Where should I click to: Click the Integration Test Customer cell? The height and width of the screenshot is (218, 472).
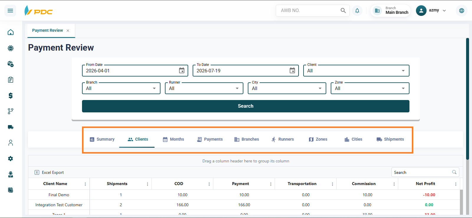pos(59,205)
